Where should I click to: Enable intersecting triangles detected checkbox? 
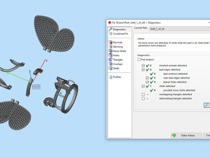pos(143,98)
